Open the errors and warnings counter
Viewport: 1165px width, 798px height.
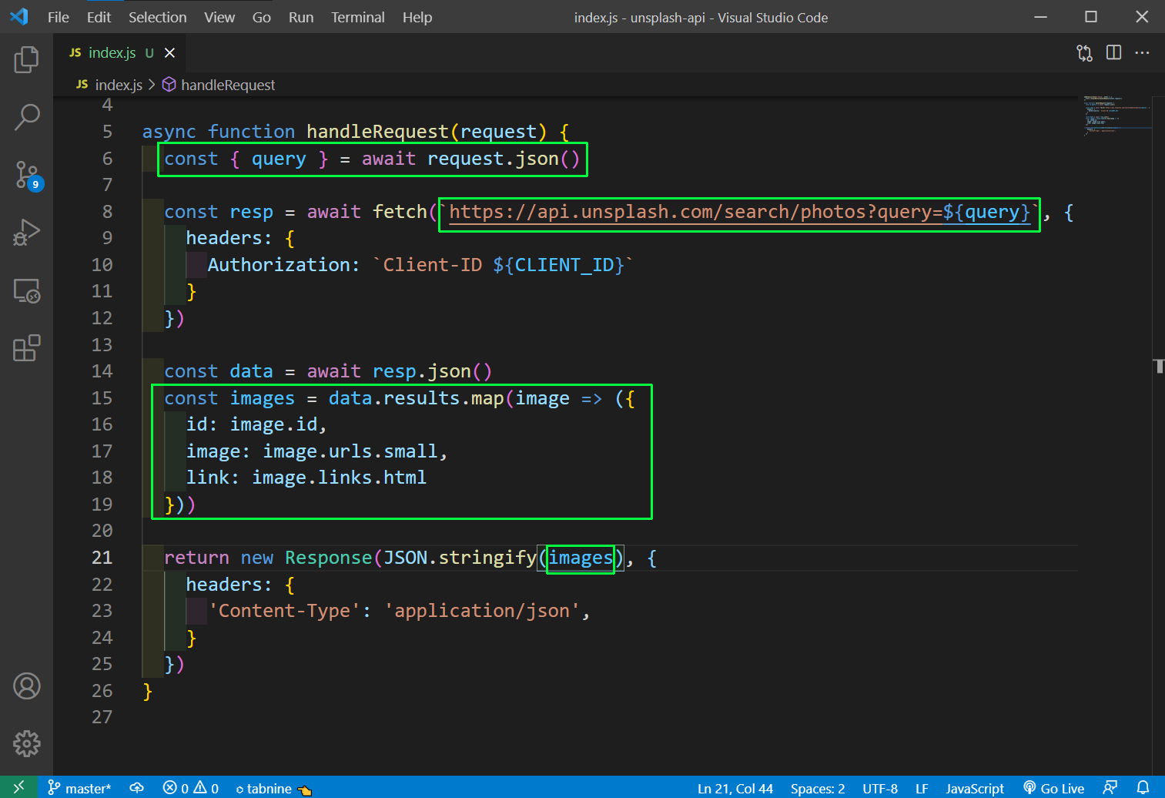point(191,788)
